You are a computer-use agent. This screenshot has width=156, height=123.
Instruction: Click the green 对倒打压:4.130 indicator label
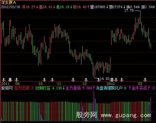[x=49, y=88]
